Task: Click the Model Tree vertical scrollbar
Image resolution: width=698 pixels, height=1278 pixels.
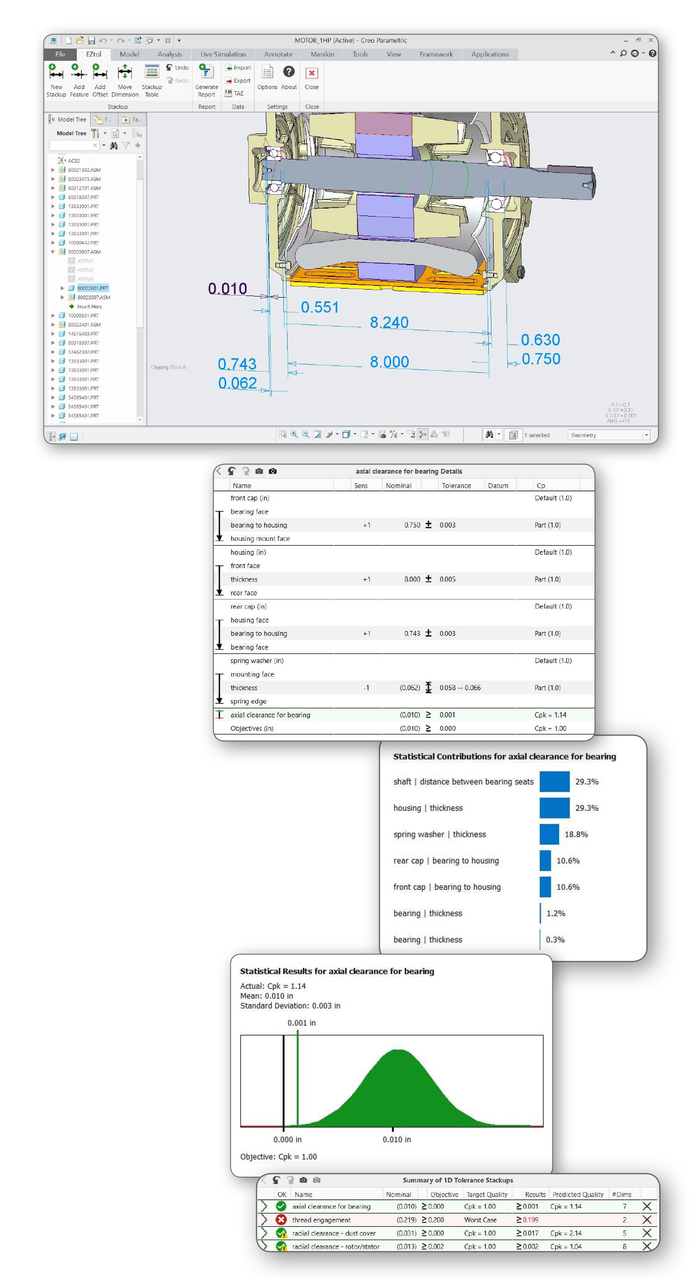Action: click(140, 288)
